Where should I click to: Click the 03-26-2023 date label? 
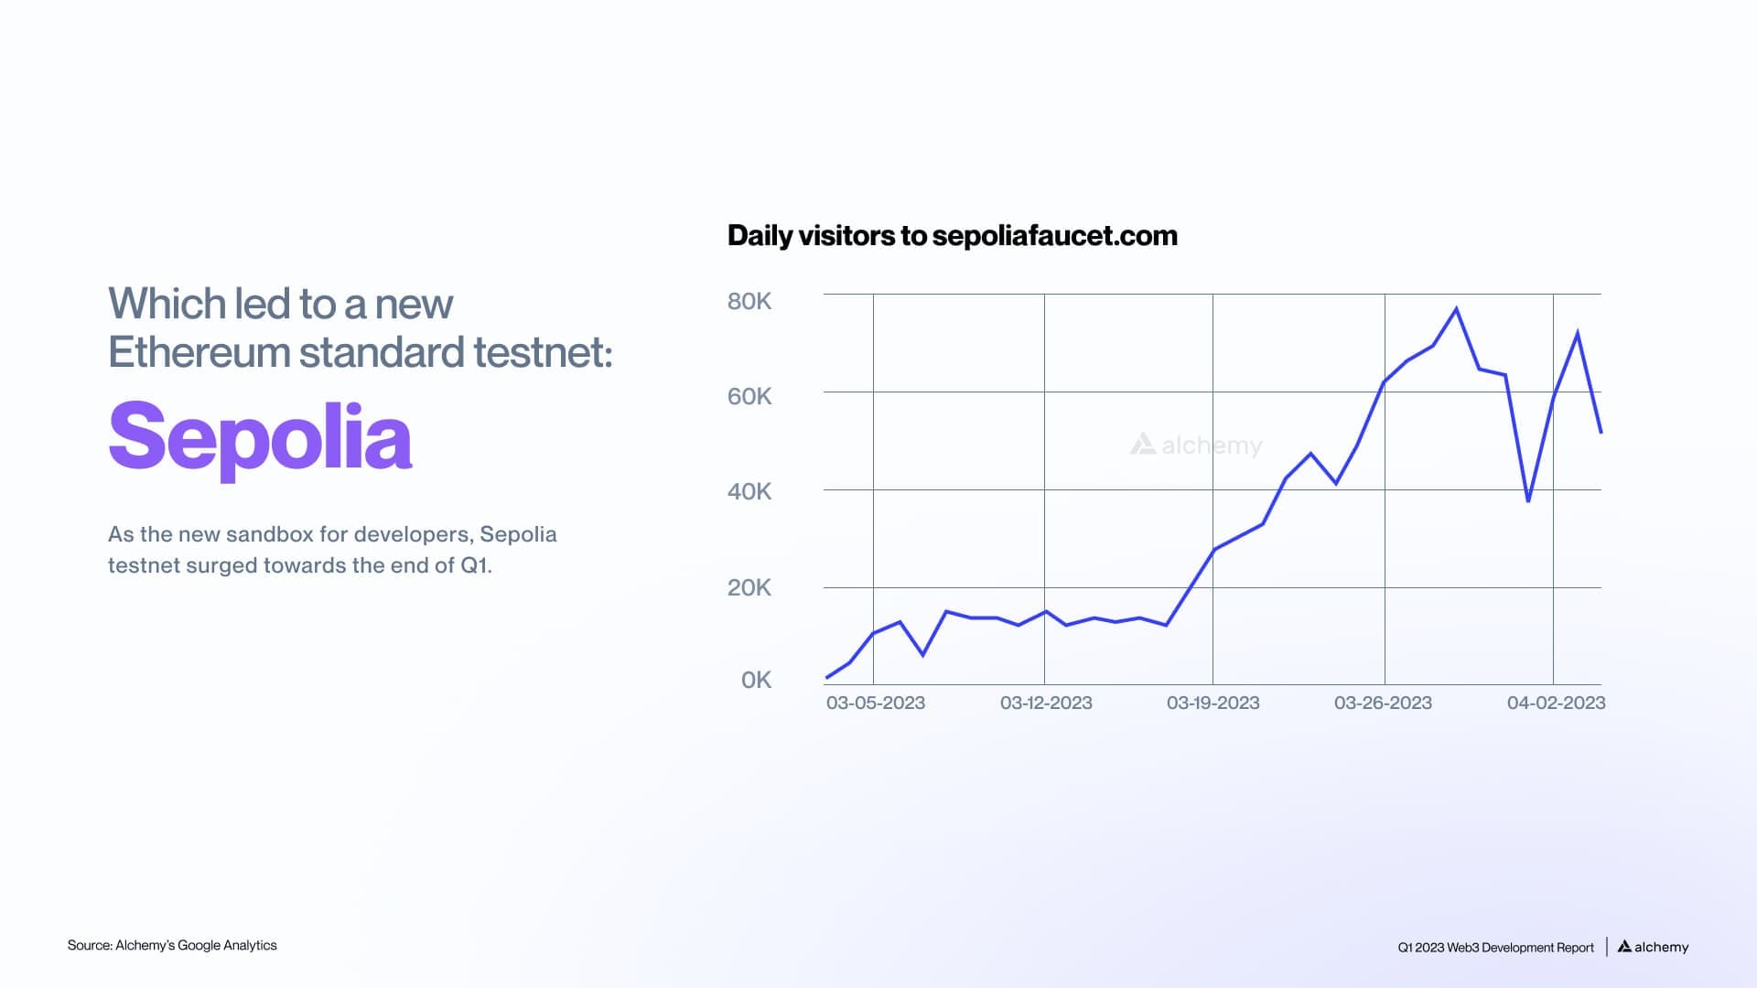1383,703
